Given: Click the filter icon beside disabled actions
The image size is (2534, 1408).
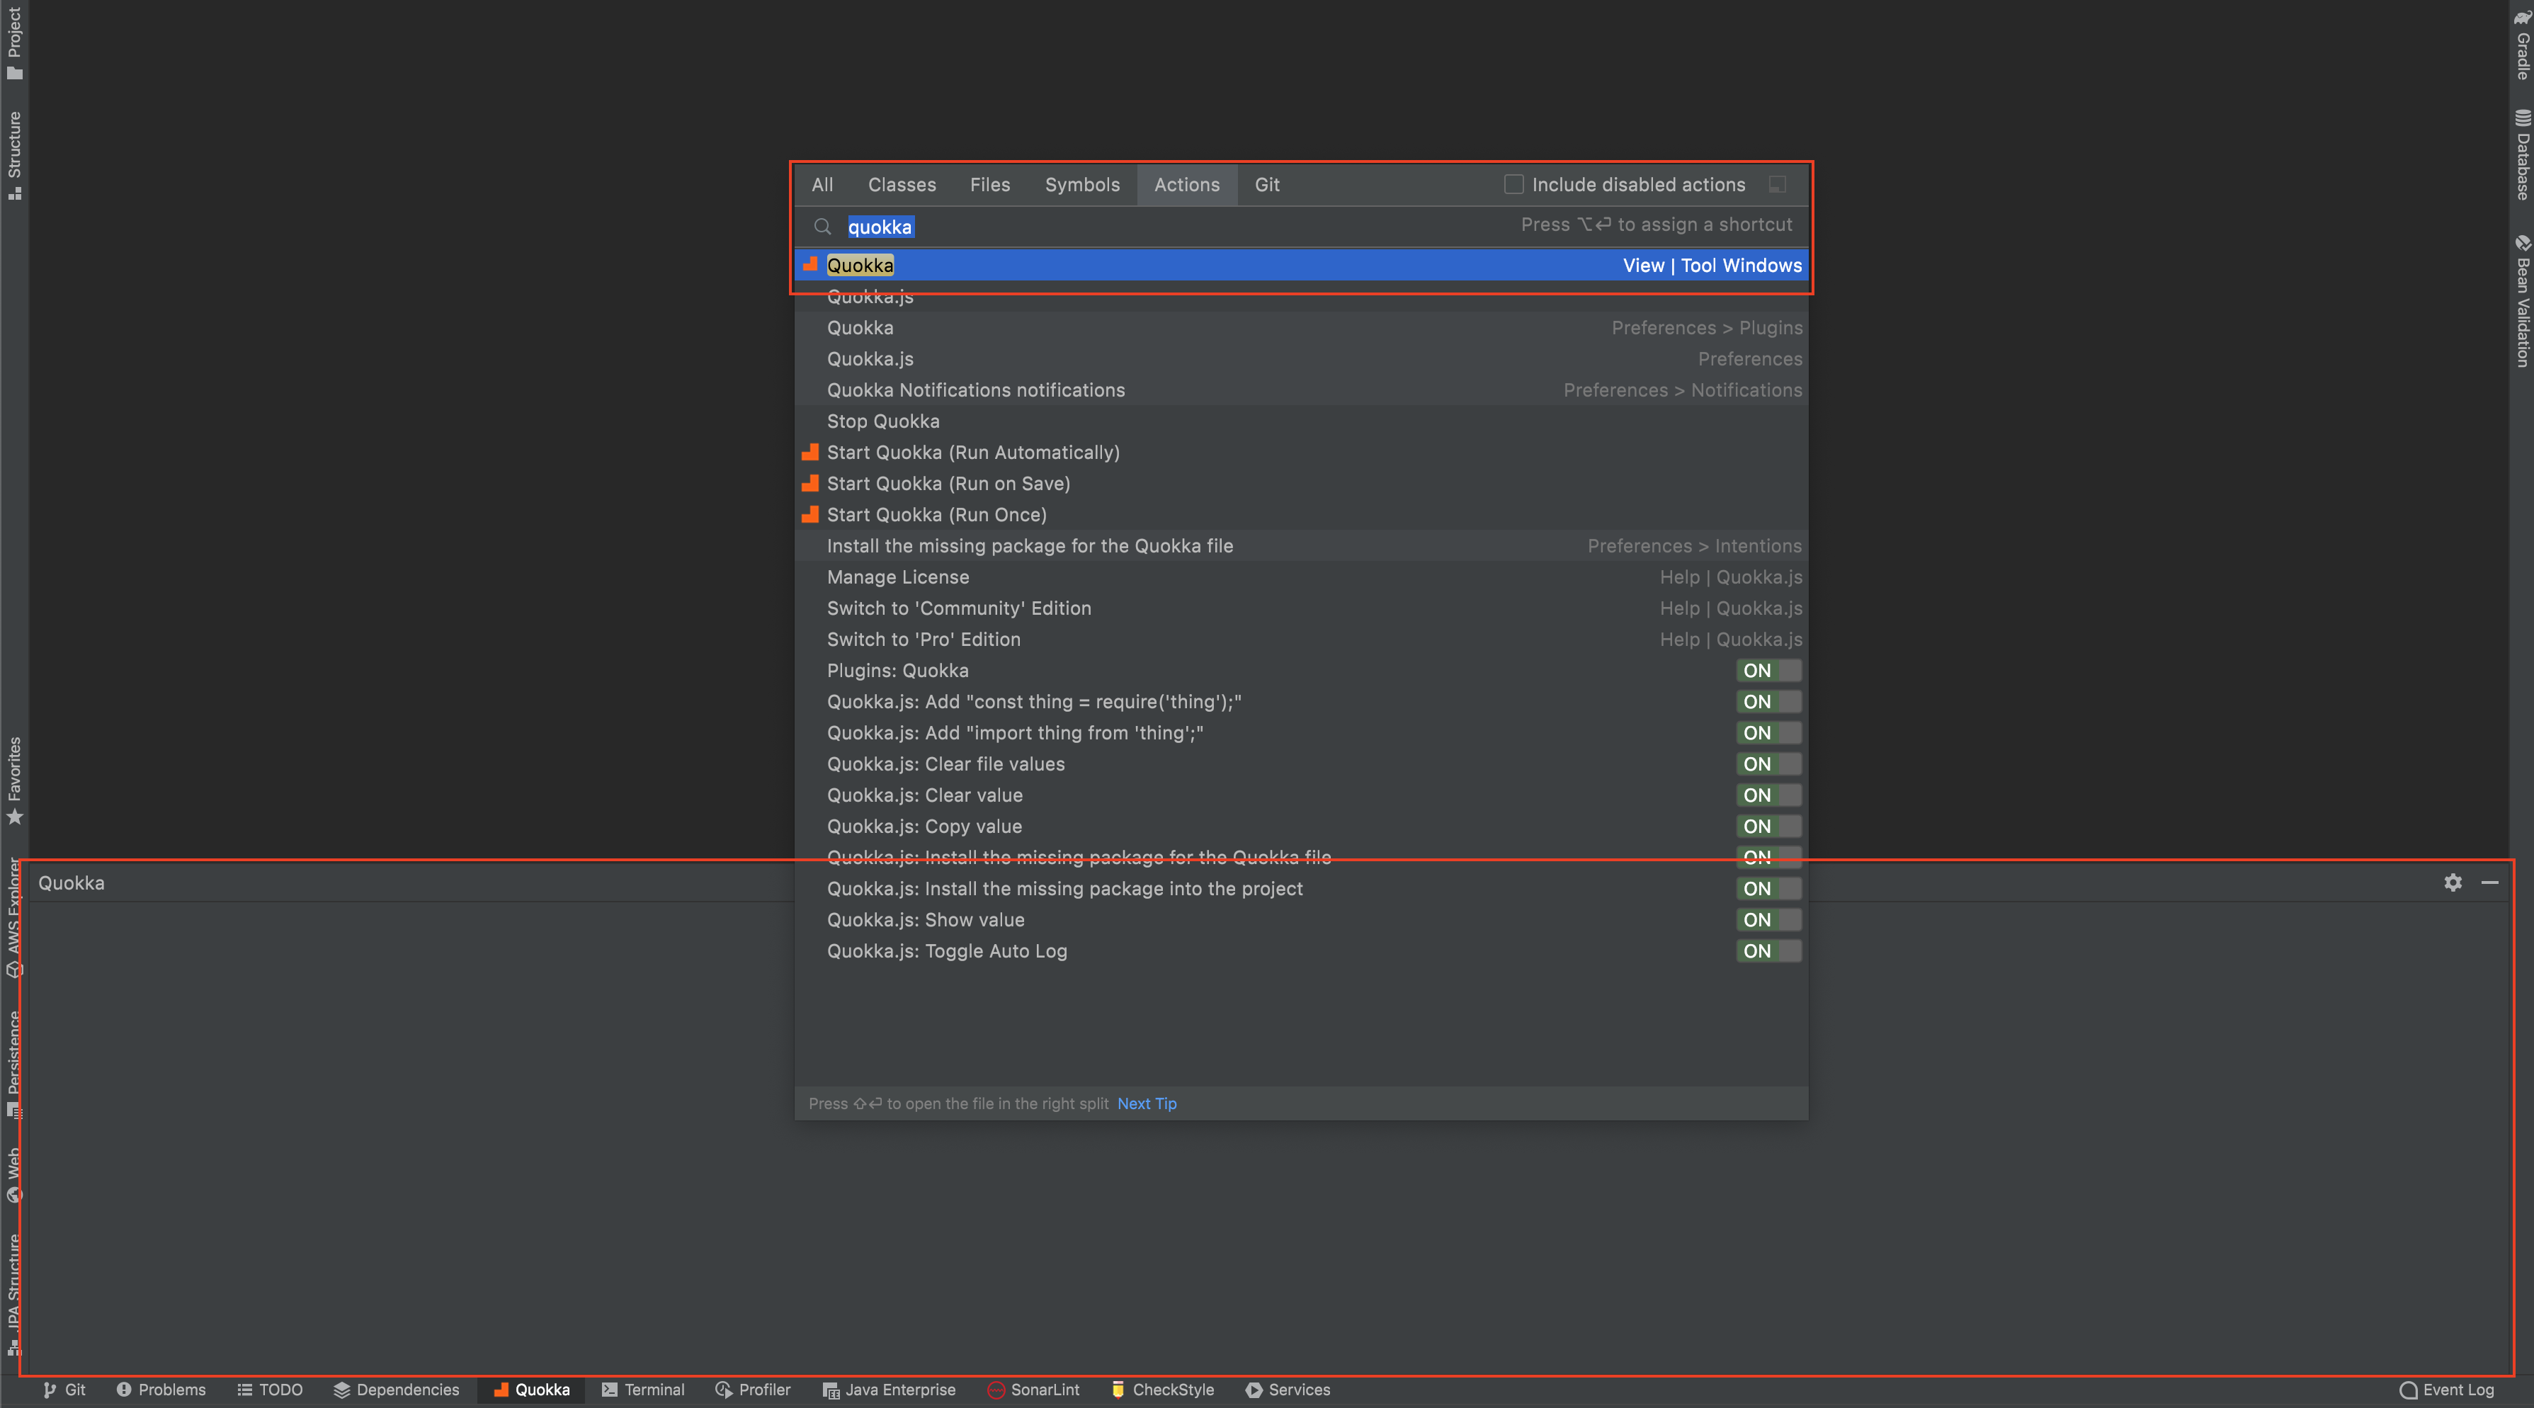Looking at the screenshot, I should click(x=1776, y=184).
